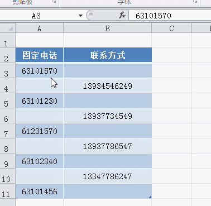
Task: Click the 固定电话 header cell
Action: (x=39, y=55)
